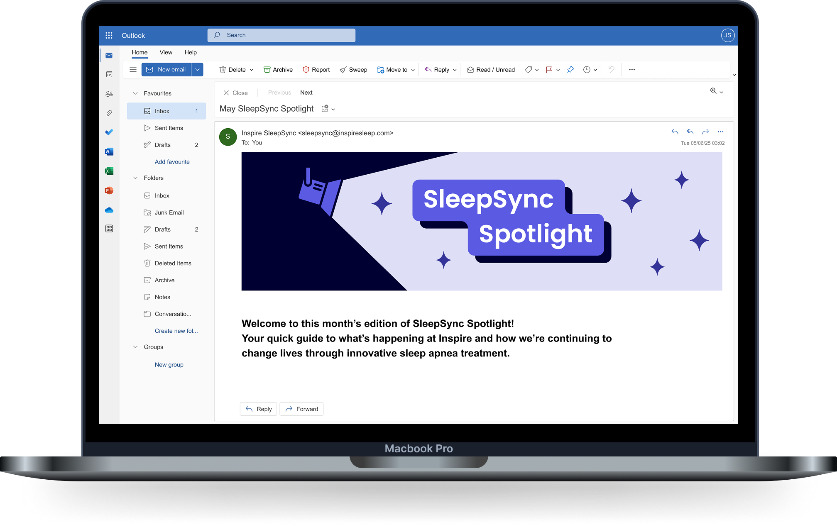Click the Add favourite link
Viewport: 837px width, 527px height.
[172, 162]
